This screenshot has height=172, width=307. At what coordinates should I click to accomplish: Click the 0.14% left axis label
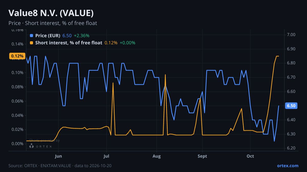click(18, 44)
